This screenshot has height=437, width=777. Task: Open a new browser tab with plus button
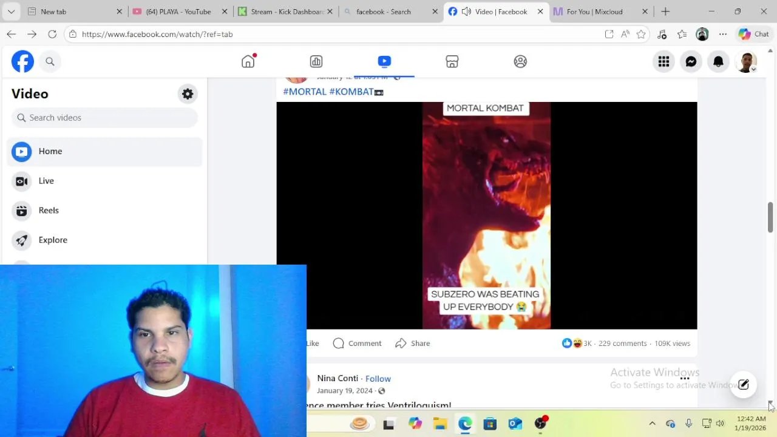click(x=665, y=12)
